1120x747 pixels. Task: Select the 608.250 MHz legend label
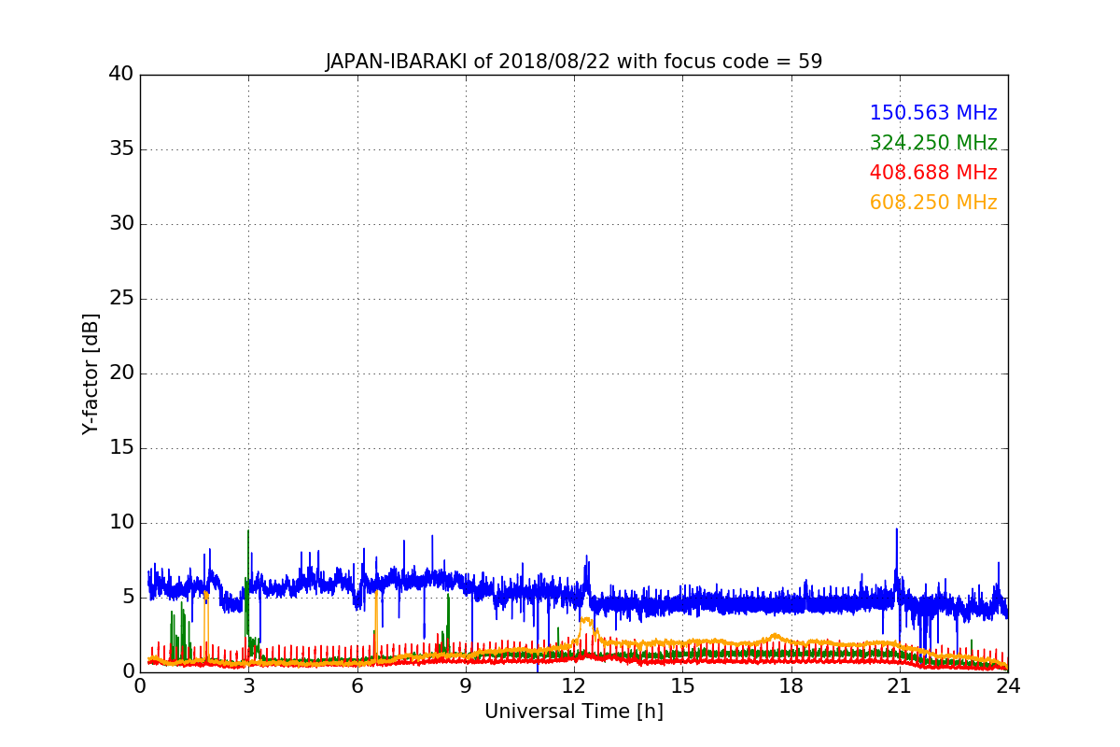(933, 203)
